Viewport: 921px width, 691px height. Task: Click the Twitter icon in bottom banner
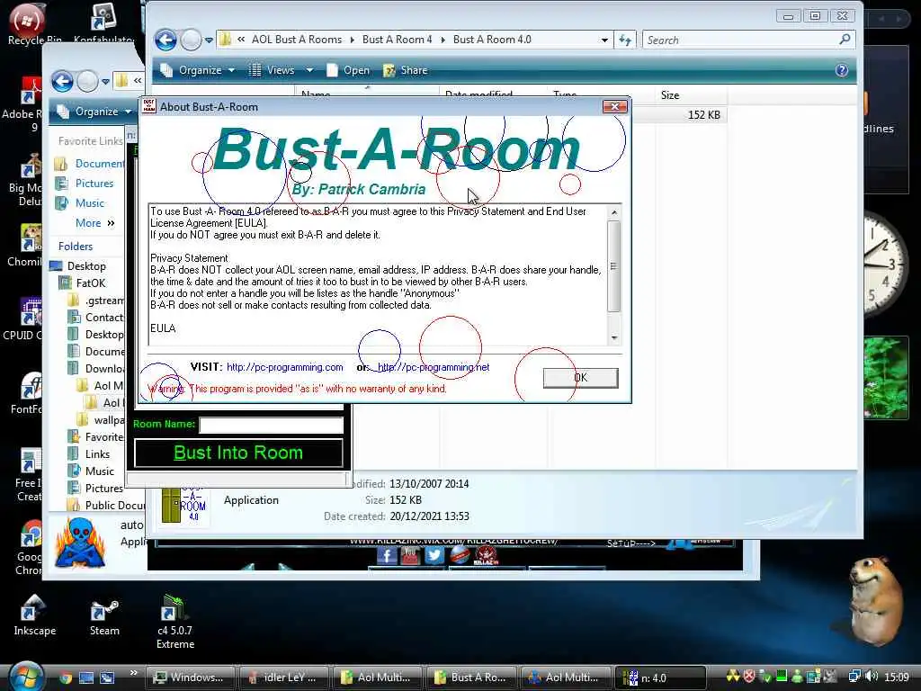click(x=434, y=555)
